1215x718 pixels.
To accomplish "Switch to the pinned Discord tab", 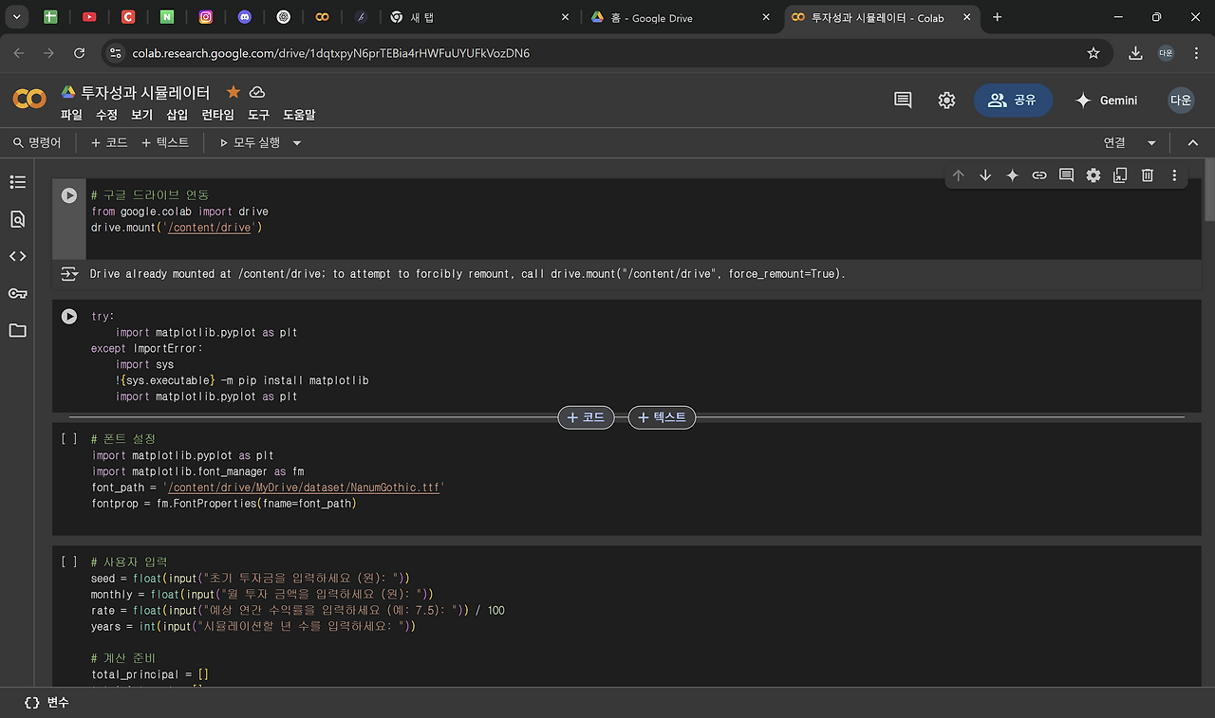I will (x=245, y=17).
